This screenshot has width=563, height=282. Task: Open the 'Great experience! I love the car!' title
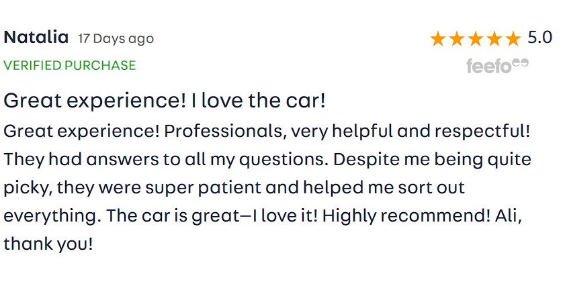coord(165,101)
